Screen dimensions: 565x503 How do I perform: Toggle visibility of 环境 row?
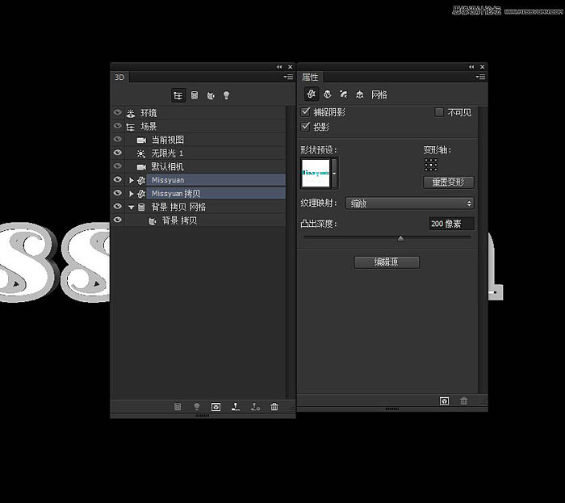coord(118,112)
